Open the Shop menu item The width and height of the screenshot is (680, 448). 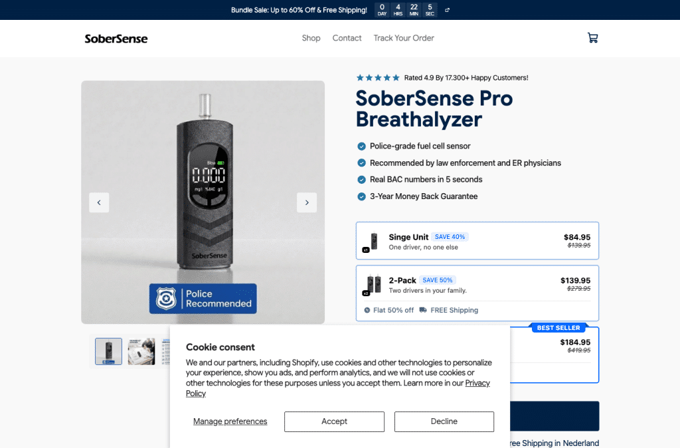(311, 38)
